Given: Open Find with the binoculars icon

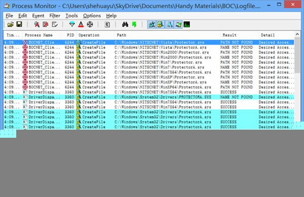Looking at the screenshot, I should (x=125, y=24).
